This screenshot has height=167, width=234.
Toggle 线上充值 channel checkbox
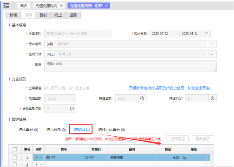tap(71, 88)
